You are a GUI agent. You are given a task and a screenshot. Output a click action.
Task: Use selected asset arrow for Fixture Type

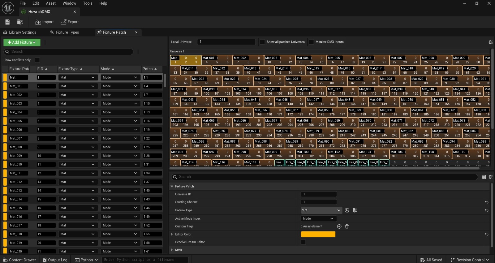pyautogui.click(x=347, y=210)
